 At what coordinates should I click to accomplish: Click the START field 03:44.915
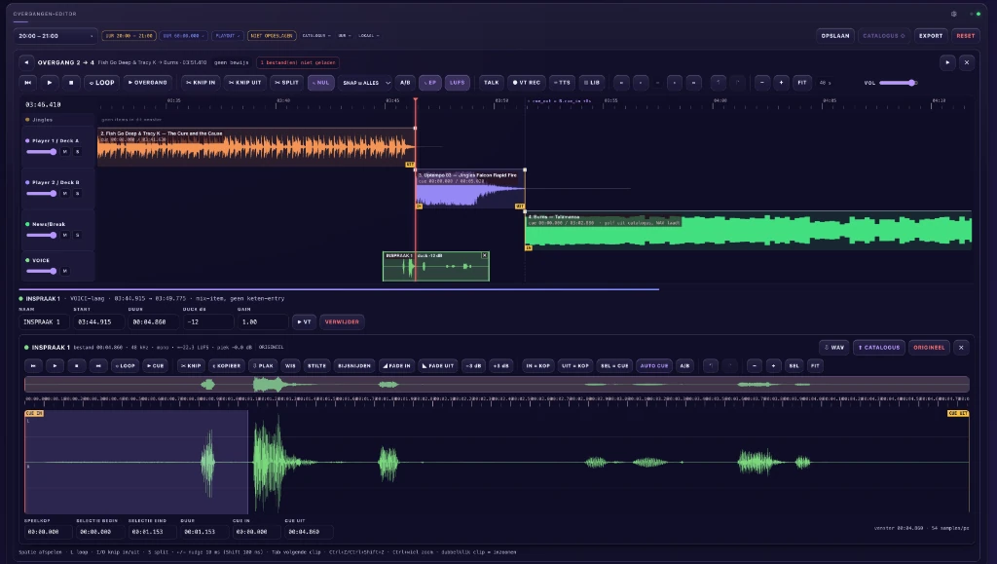pos(100,322)
